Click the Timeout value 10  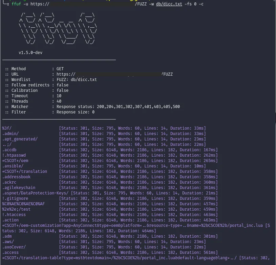coord(59,96)
